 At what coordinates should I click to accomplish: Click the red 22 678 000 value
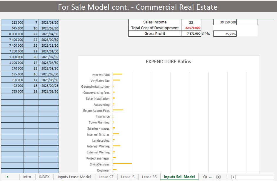pyautogui.click(x=191, y=28)
